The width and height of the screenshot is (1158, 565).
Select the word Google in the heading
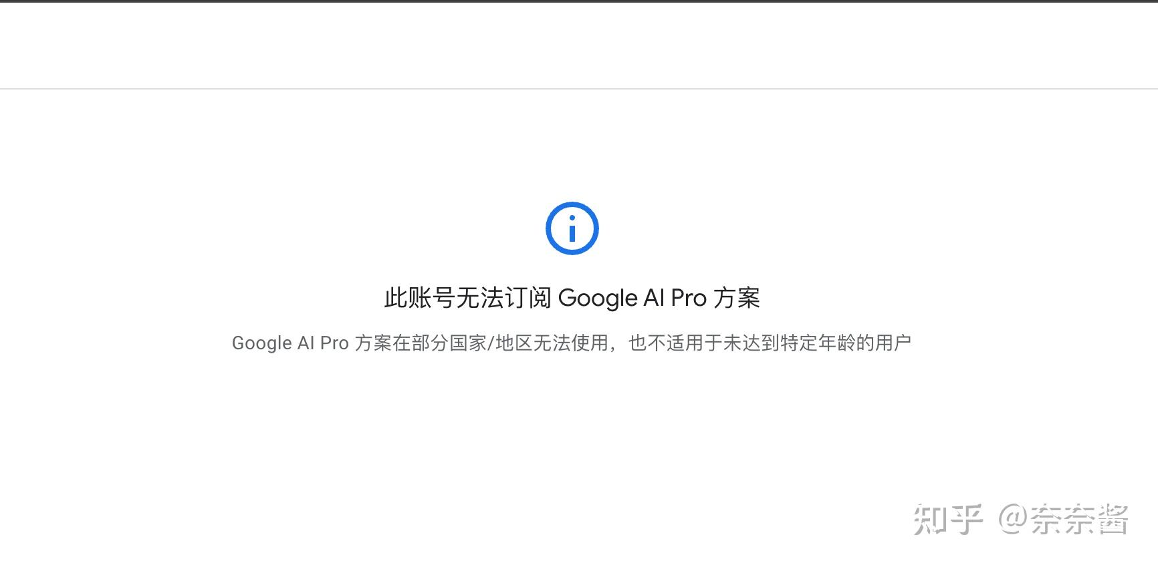click(598, 299)
